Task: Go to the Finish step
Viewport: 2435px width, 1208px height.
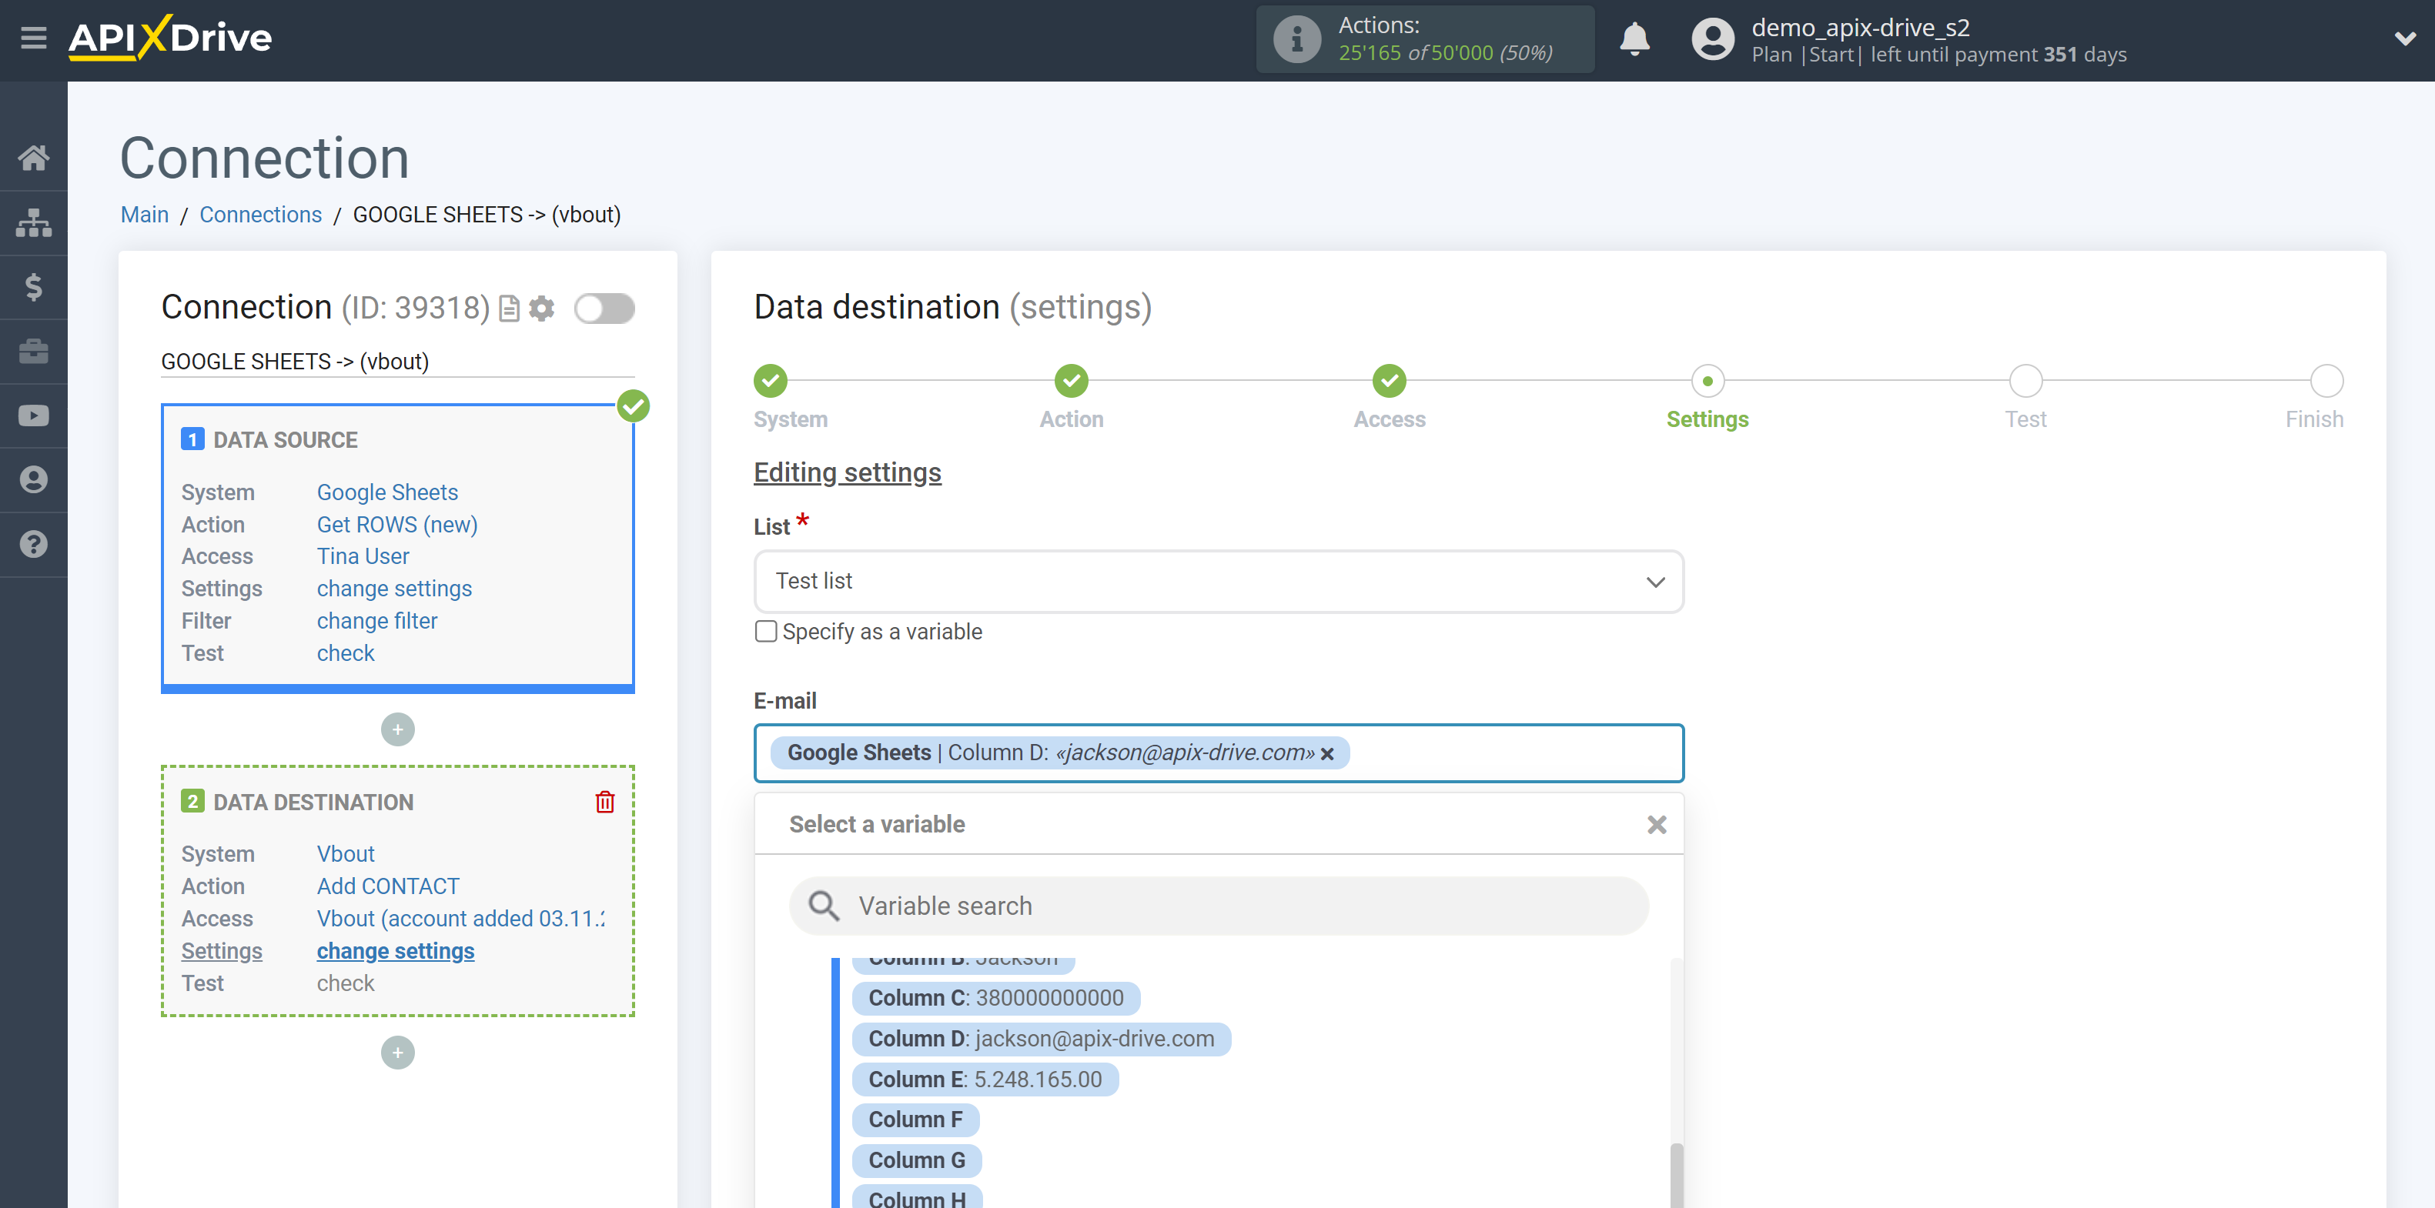Action: [2326, 382]
